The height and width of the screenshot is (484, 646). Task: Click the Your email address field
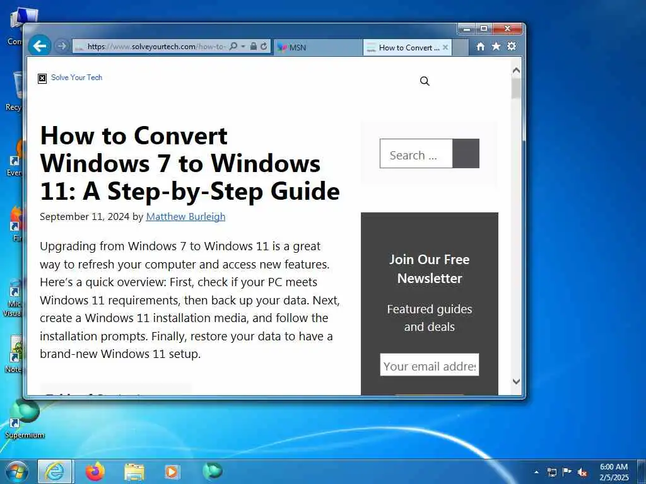pos(429,365)
